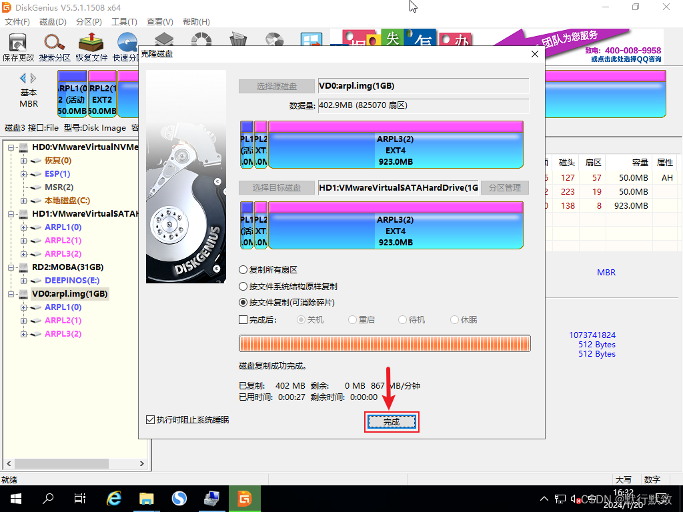Image resolution: width=683 pixels, height=512 pixels.
Task: Launch Internet Explorer from the taskbar
Action: tap(114, 498)
